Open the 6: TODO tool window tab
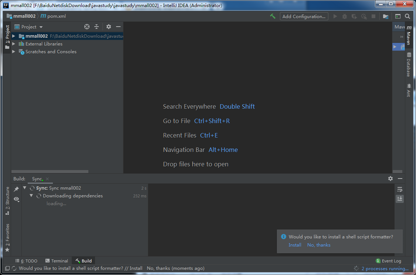This screenshot has width=416, height=275. (x=26, y=261)
